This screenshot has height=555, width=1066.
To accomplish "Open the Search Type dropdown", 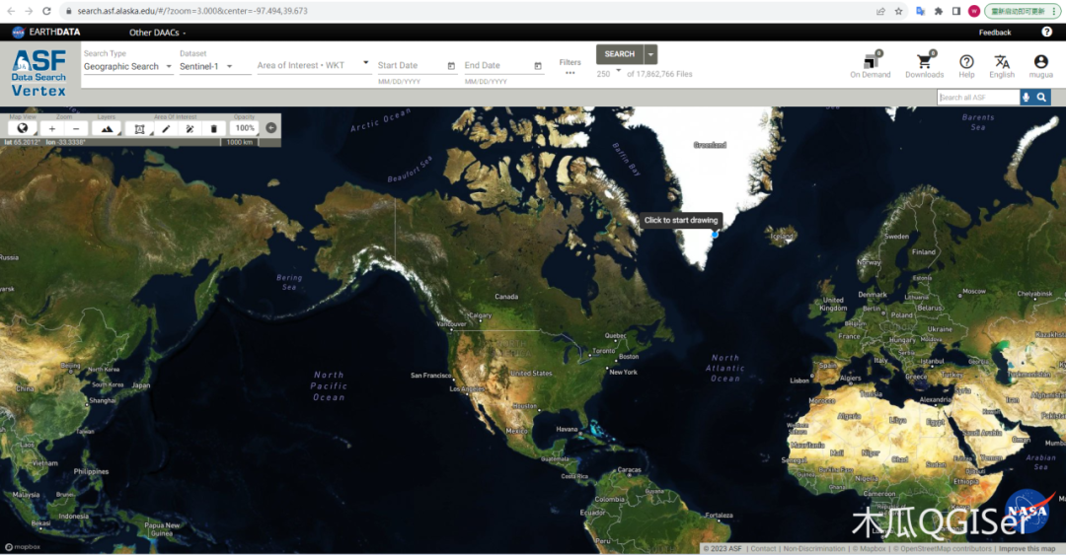I will point(127,67).
